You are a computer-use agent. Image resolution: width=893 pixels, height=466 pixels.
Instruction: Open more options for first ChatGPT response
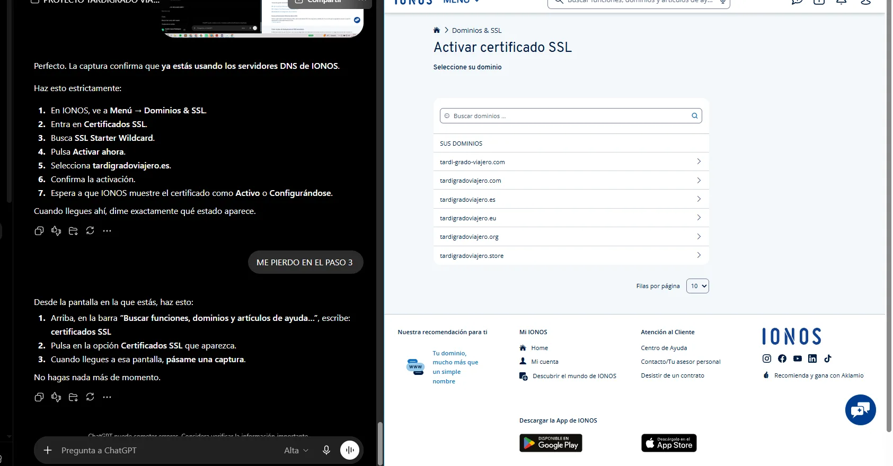point(107,231)
